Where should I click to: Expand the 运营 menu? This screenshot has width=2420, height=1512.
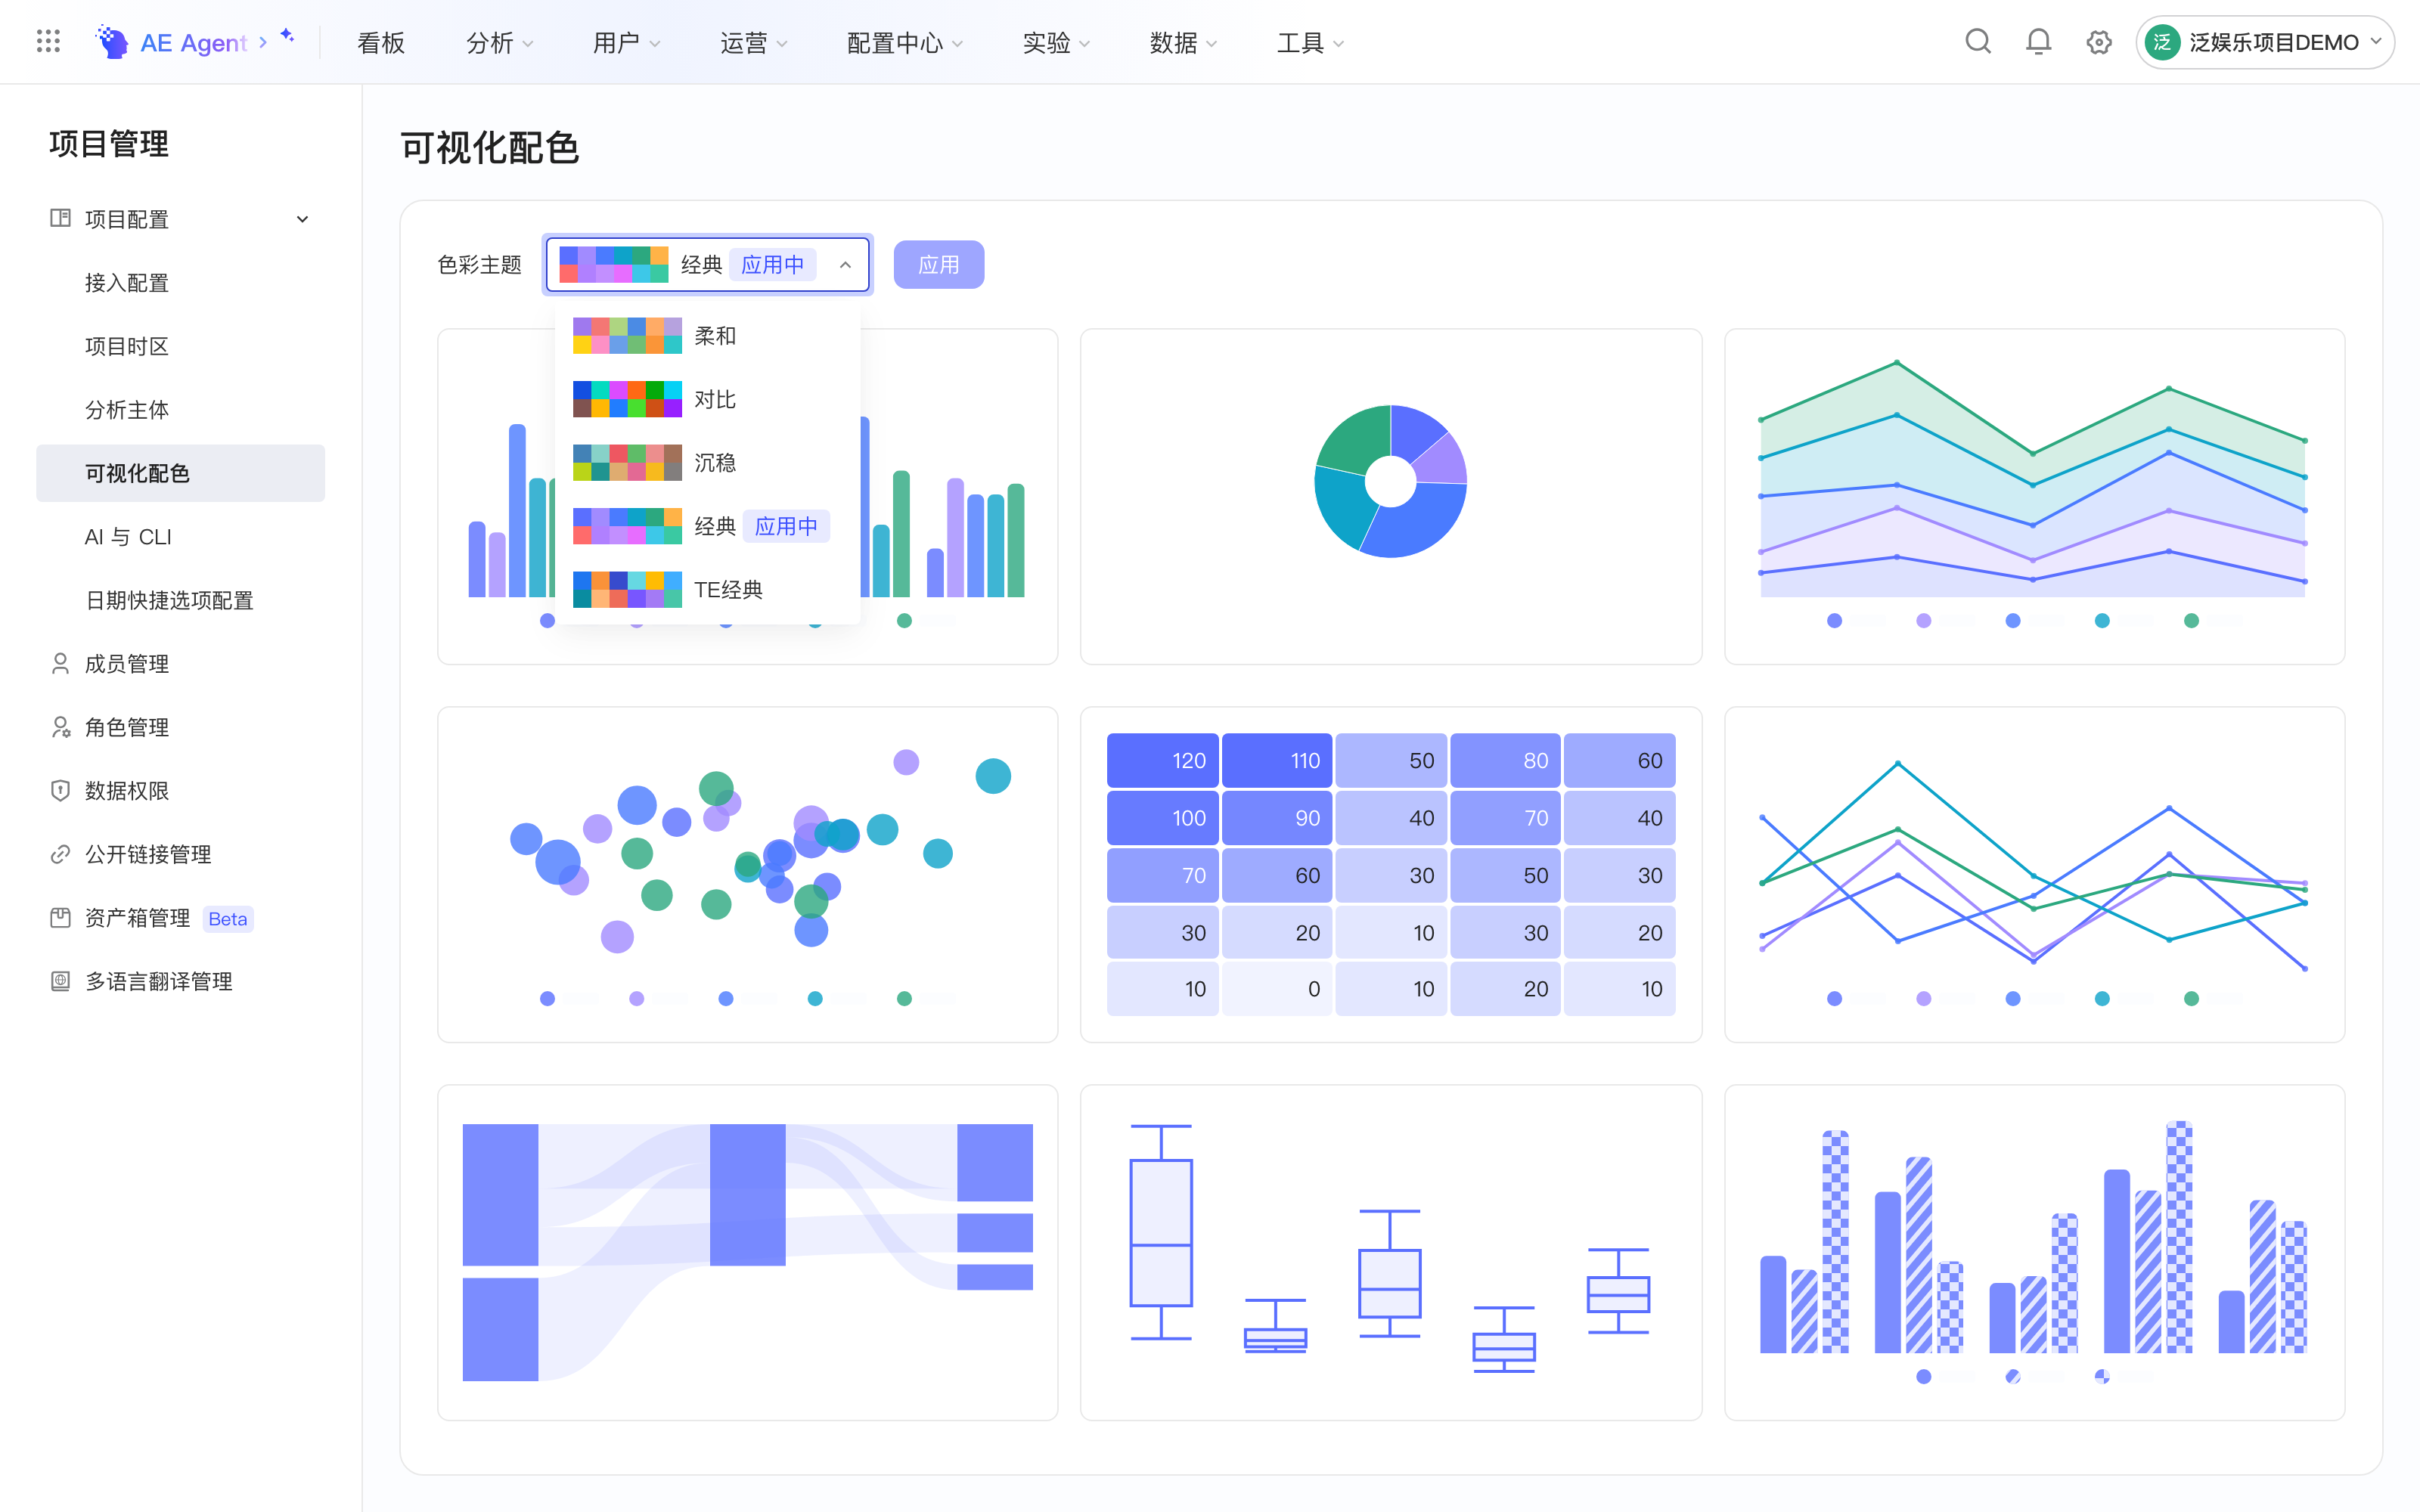(754, 43)
